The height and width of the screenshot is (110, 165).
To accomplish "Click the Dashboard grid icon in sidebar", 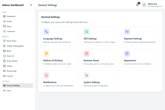I will (x=4, y=16).
